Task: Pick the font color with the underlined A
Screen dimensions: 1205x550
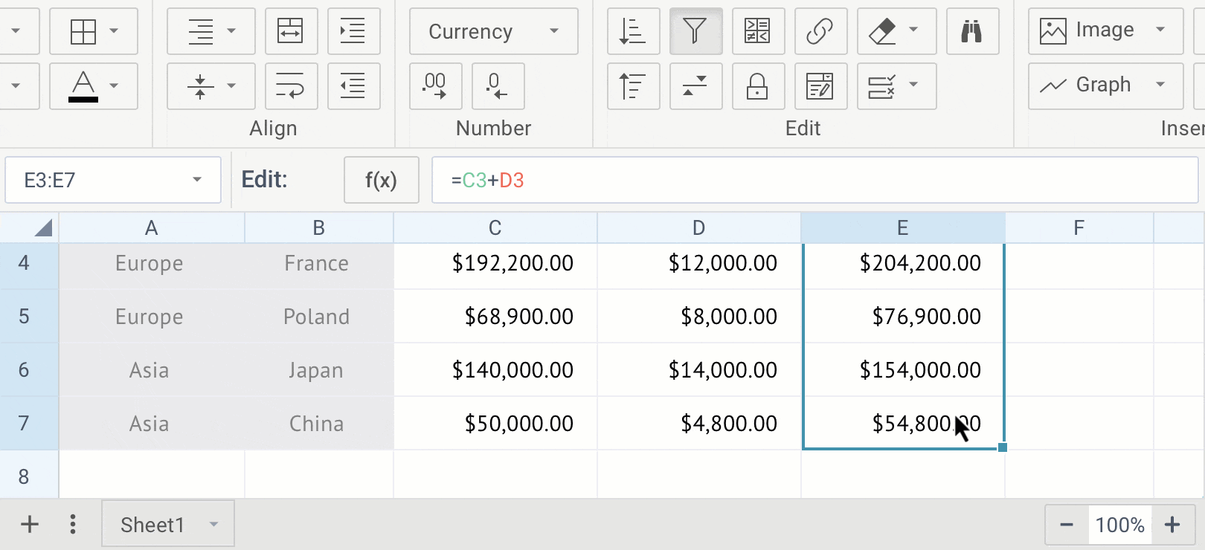Action: pos(83,86)
